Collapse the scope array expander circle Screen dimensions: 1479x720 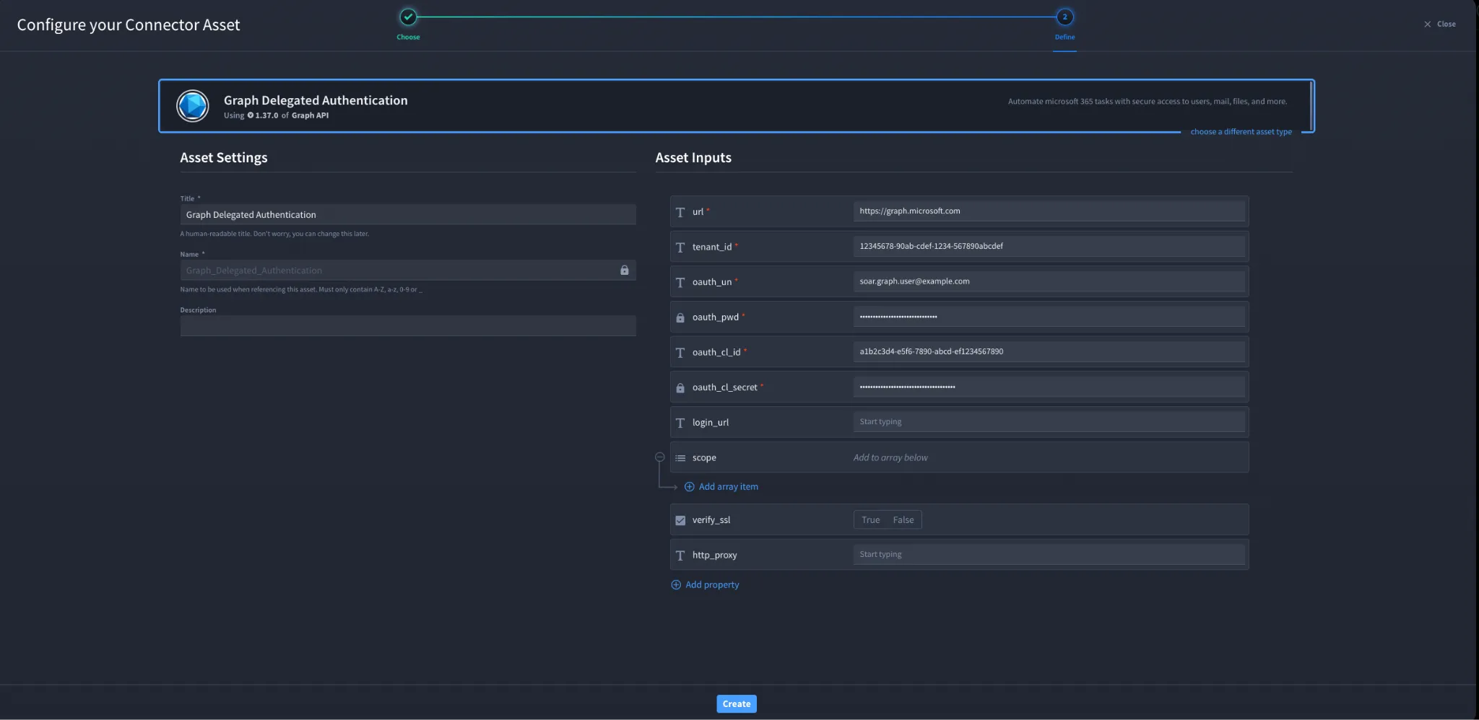(659, 457)
